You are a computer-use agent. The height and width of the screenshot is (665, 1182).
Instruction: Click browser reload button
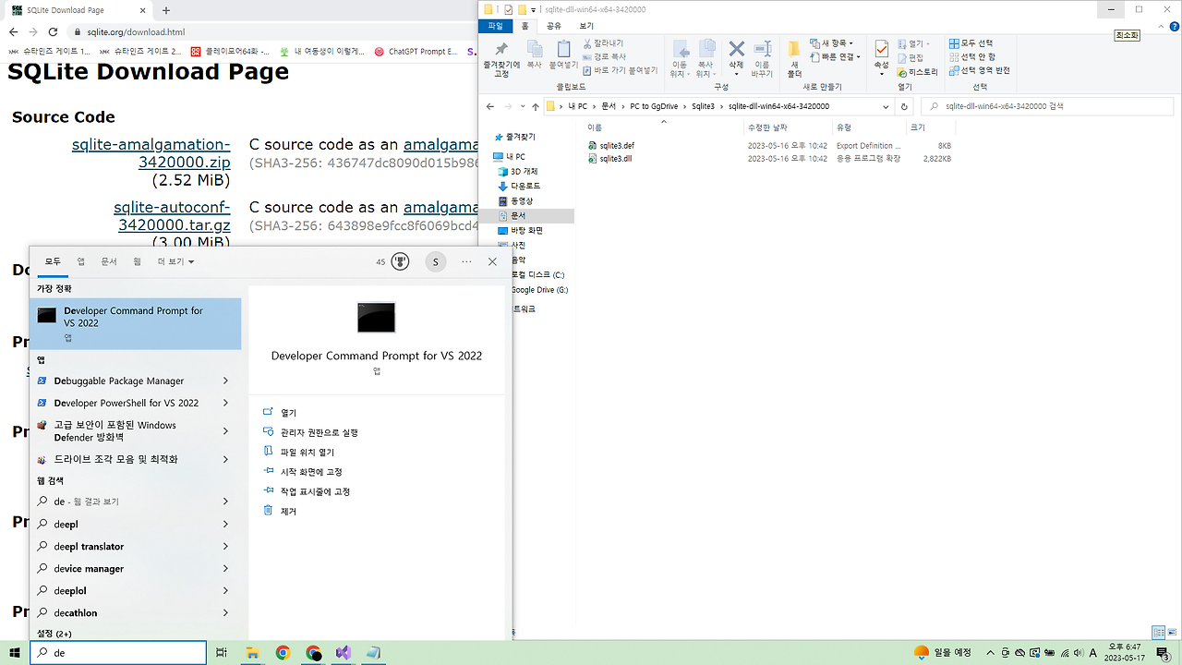point(54,31)
